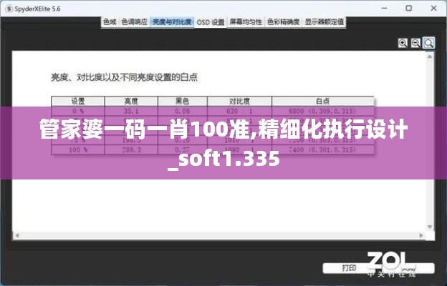Click the 35.1 brightness value
This screenshot has width=447, height=286.
click(x=131, y=111)
